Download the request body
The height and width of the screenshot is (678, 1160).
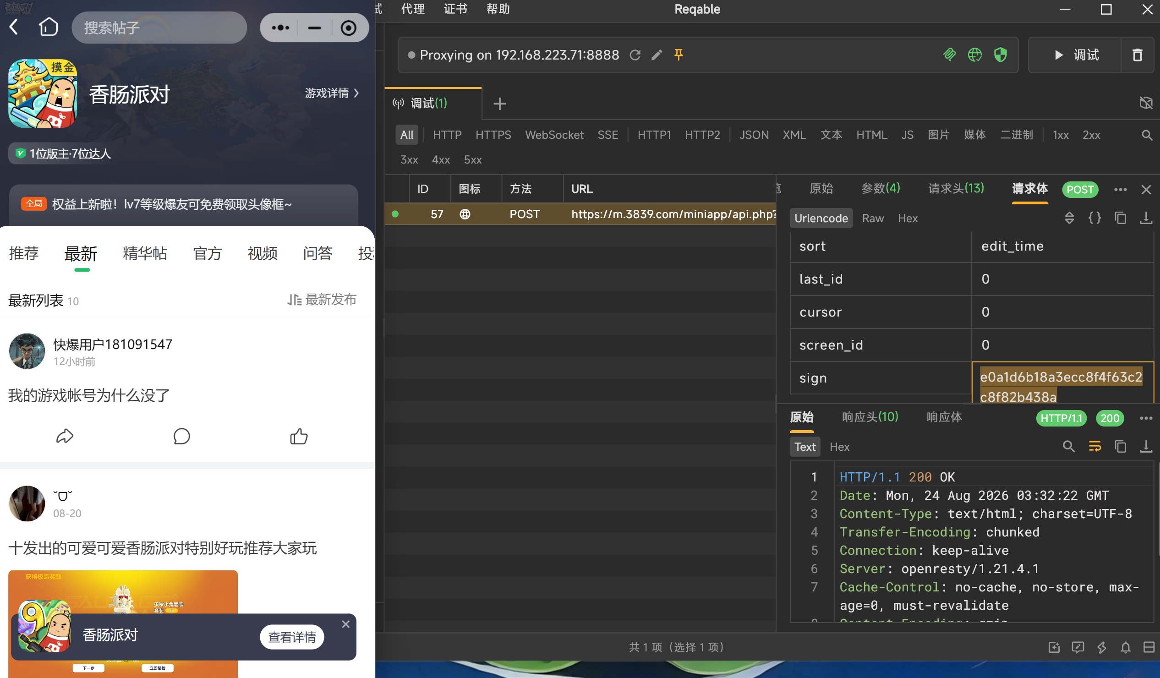pyautogui.click(x=1146, y=218)
